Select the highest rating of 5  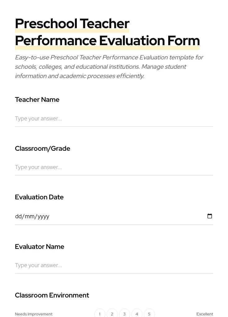coord(149,314)
